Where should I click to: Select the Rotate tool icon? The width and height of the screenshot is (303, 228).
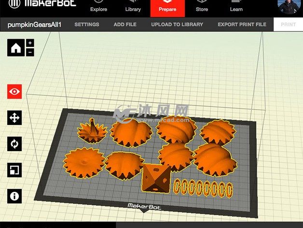point(14,143)
